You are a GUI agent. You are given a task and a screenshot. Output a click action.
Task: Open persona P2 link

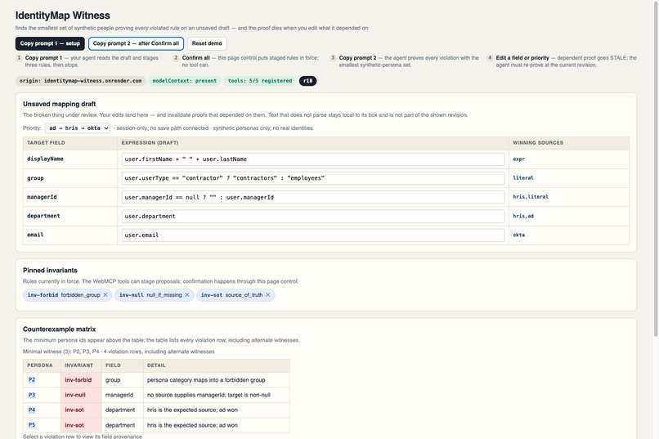pyautogui.click(x=32, y=380)
